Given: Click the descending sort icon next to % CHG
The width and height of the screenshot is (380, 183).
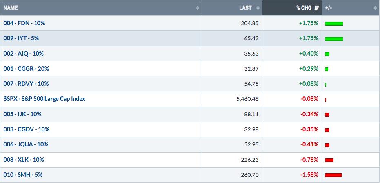Looking at the screenshot, I should click(316, 8).
